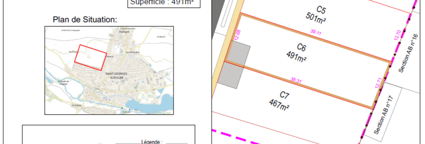Click the C6 lot label
This screenshot has width=425, height=144.
(302, 47)
